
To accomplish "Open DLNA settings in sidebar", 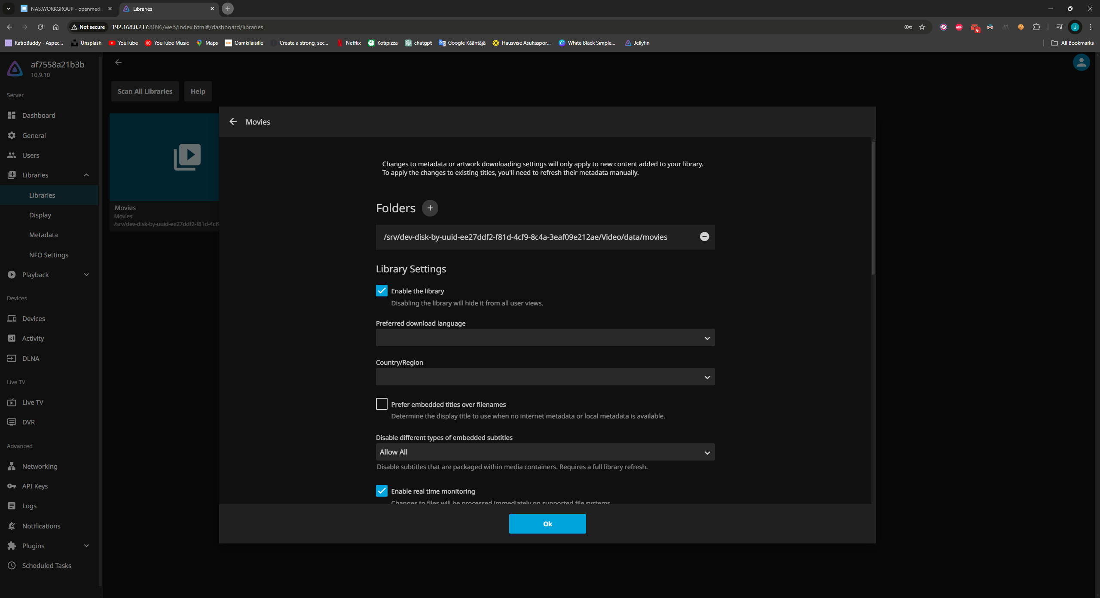I will tap(31, 358).
